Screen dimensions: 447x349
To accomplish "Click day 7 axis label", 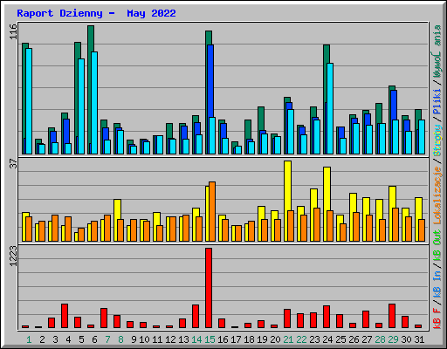I will pos(107,339).
